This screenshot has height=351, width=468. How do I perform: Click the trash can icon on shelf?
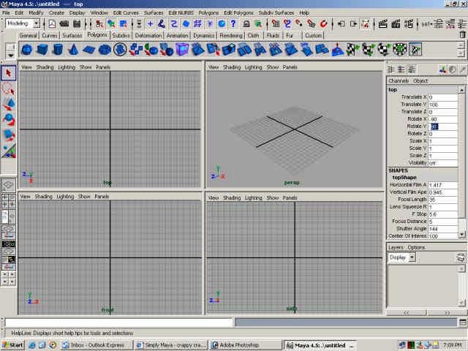tap(461, 34)
